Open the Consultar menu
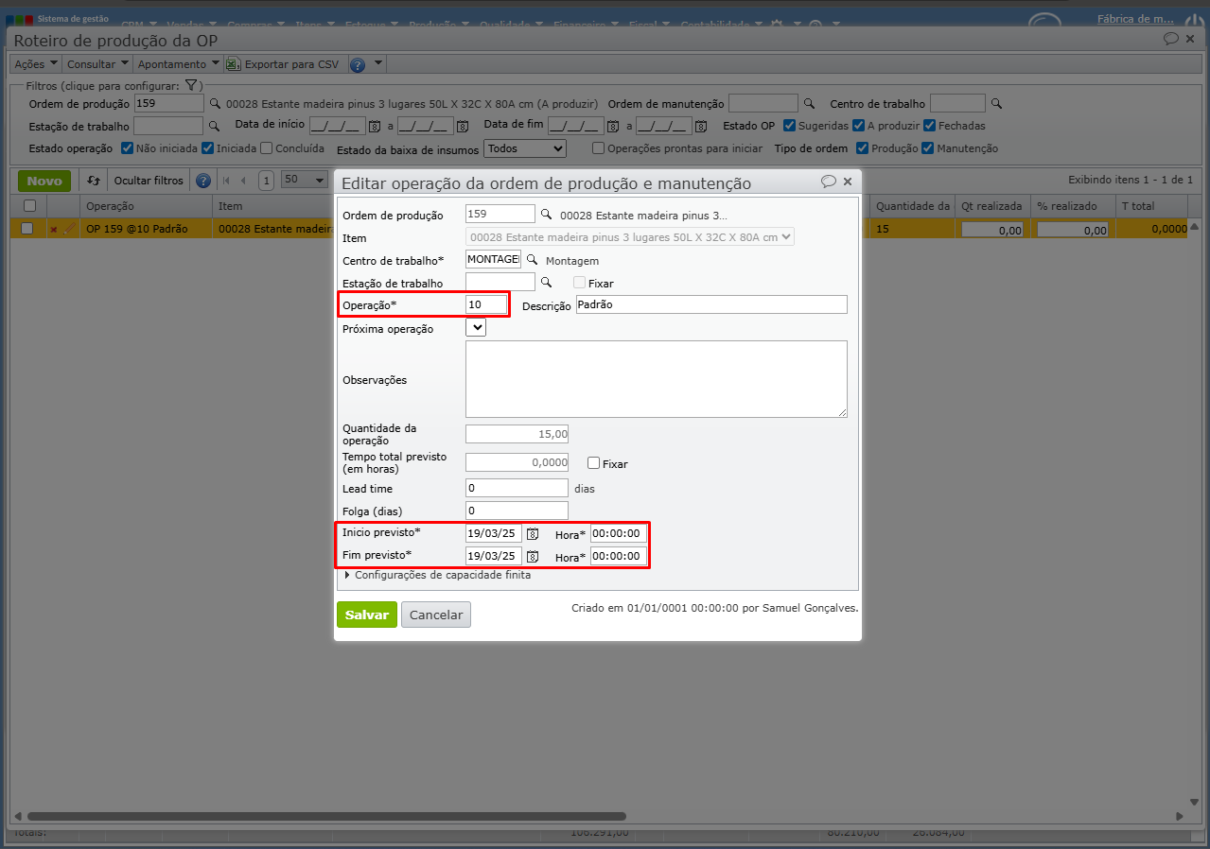Screen dimensions: 1210x849 [97, 64]
